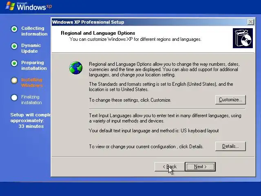Click the 'Standards and formats setting' paragraph
The width and height of the screenshot is (261, 196).
(161, 87)
